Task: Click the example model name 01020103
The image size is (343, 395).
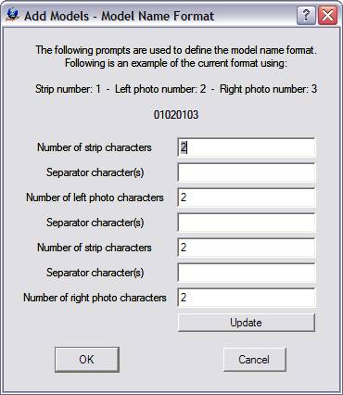Action: point(176,115)
